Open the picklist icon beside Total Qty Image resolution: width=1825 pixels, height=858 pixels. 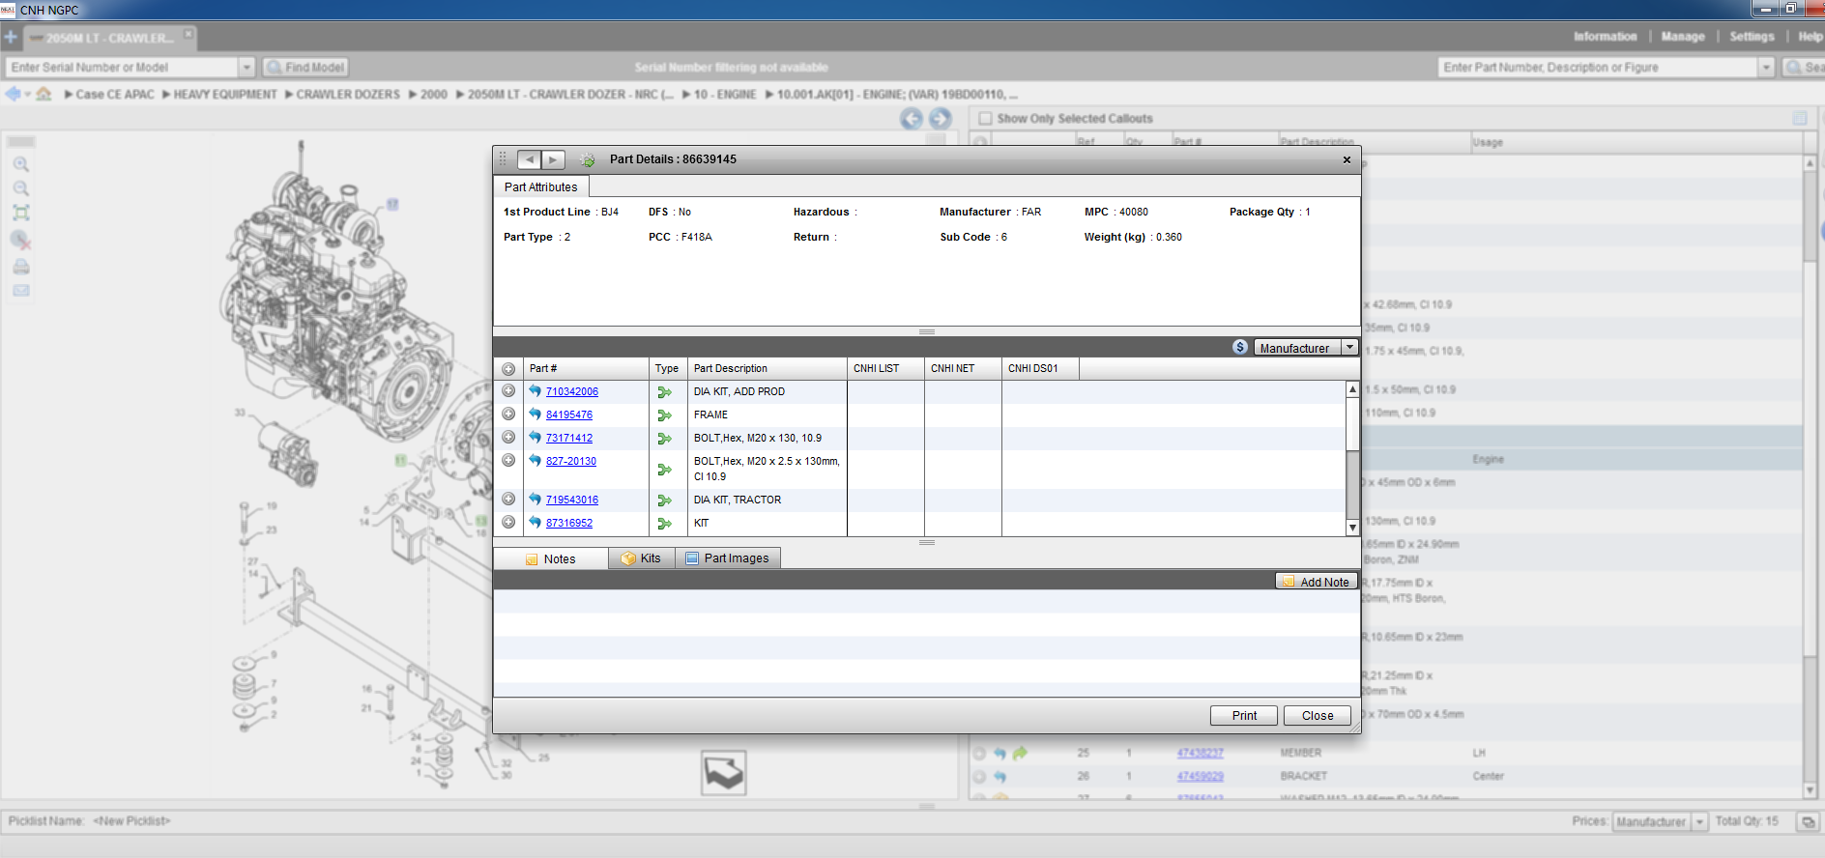click(x=1807, y=821)
